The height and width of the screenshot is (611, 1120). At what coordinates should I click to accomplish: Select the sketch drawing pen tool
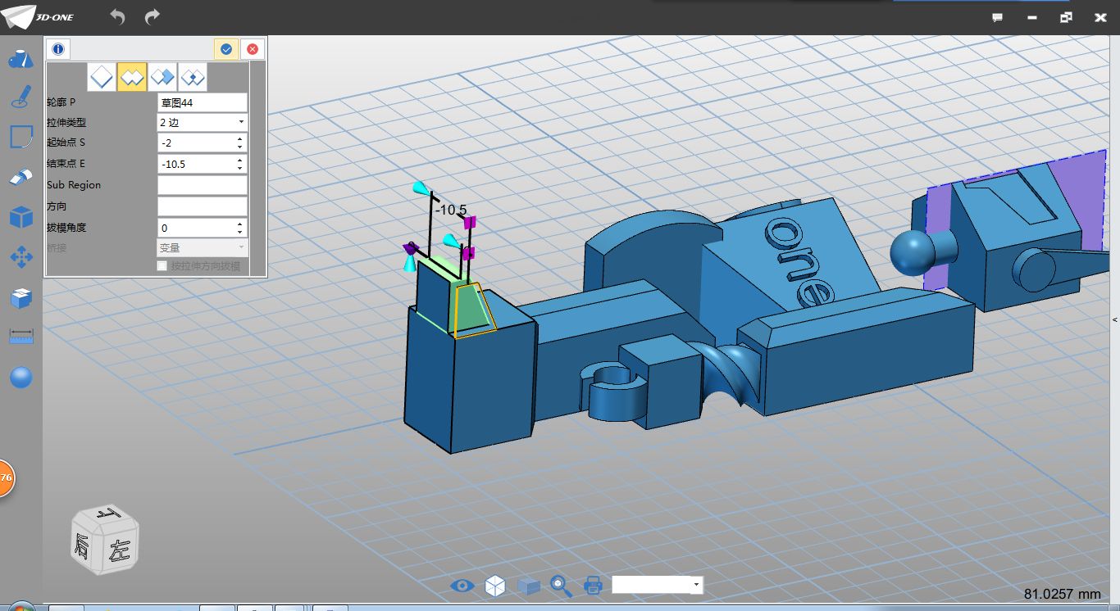coord(20,98)
